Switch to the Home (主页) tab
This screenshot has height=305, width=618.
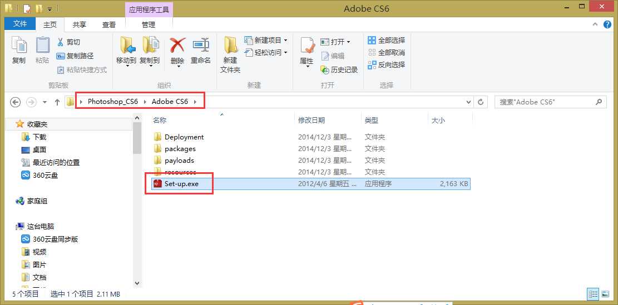(x=50, y=25)
